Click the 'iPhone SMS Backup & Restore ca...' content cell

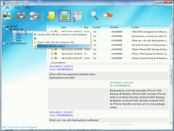[x=150, y=54]
